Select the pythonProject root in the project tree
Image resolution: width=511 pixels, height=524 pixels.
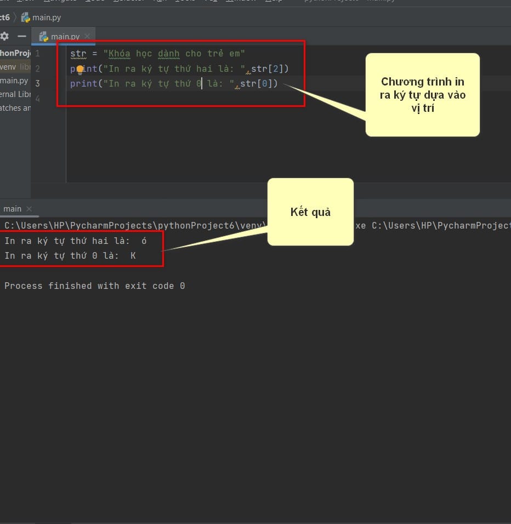(15, 53)
